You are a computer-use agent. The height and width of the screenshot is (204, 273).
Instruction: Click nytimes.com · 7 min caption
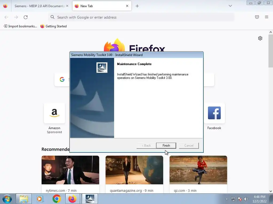pos(61,190)
